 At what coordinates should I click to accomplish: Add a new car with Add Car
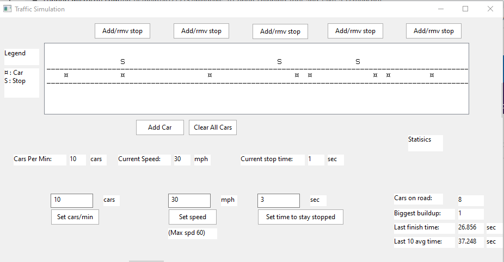(160, 127)
